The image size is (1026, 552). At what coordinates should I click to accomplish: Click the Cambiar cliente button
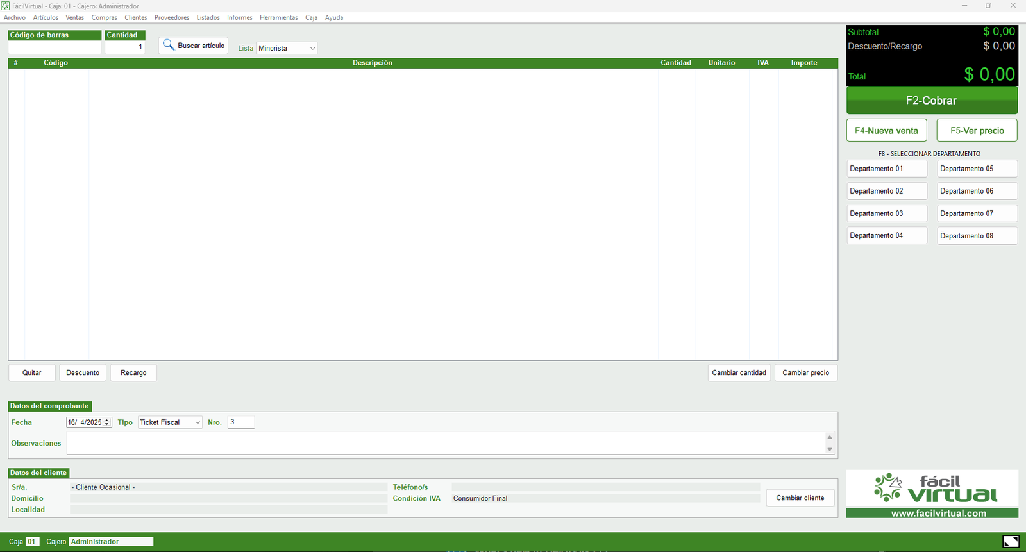tap(800, 498)
